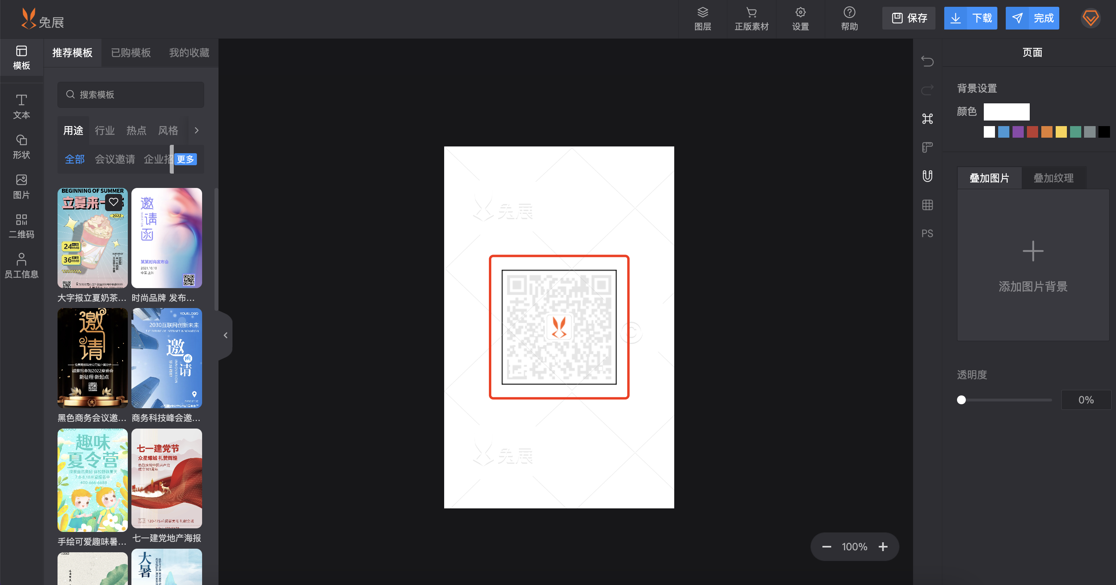Pick the green background swatch
Image resolution: width=1116 pixels, height=585 pixels.
(x=1075, y=132)
